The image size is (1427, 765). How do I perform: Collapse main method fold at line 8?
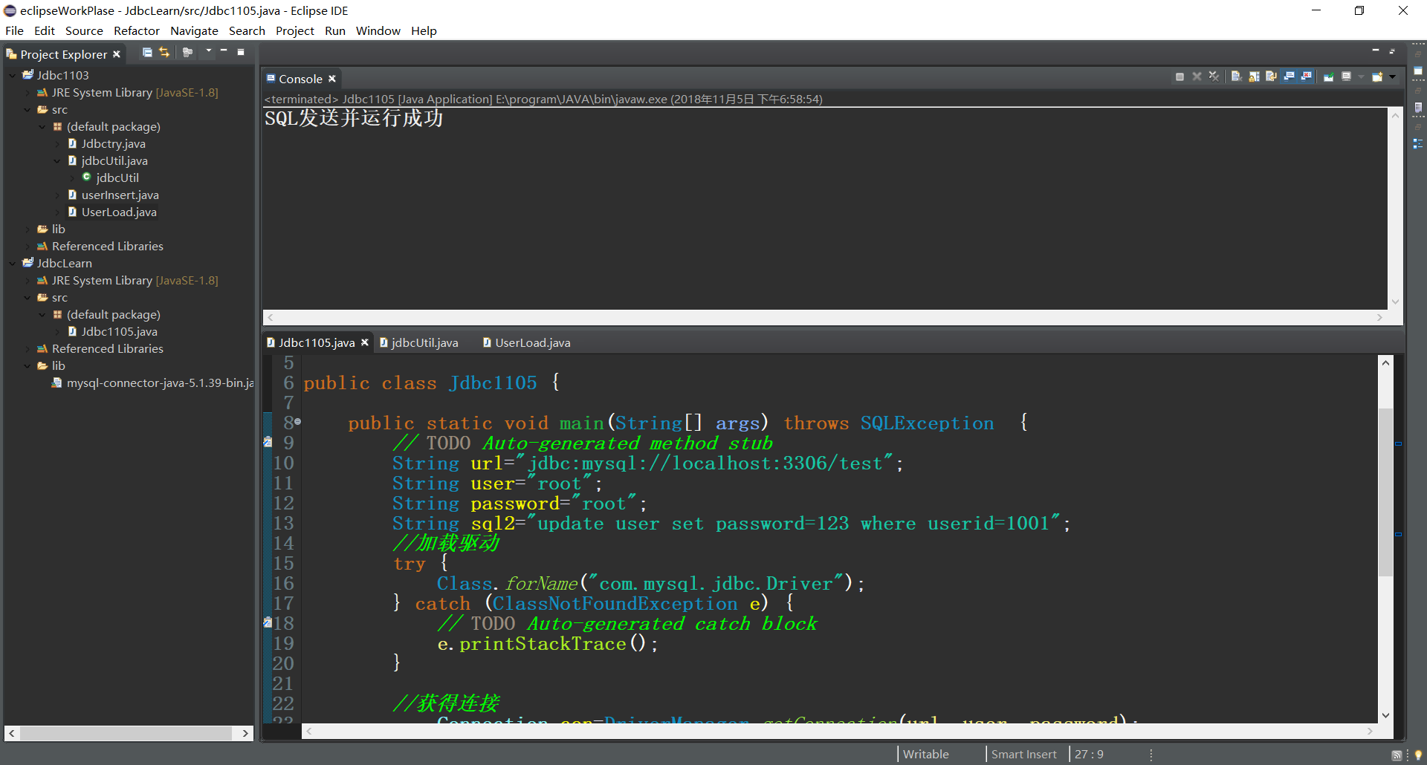298,422
